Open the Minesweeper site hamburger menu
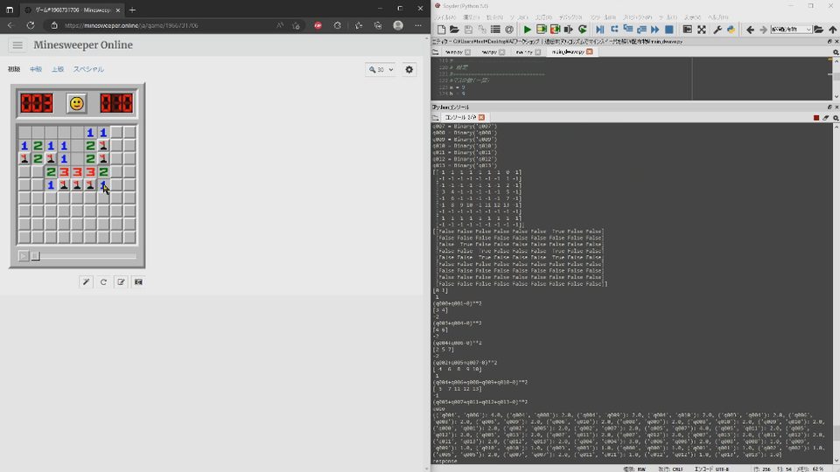This screenshot has width=840, height=472. [x=17, y=45]
